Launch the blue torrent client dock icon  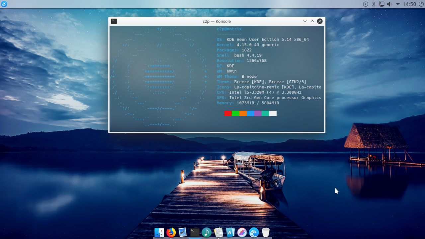click(254, 232)
